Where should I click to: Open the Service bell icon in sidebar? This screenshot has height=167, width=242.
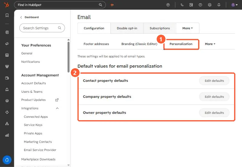[7, 89]
